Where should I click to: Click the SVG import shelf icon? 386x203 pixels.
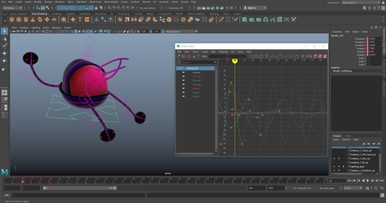click(x=87, y=20)
